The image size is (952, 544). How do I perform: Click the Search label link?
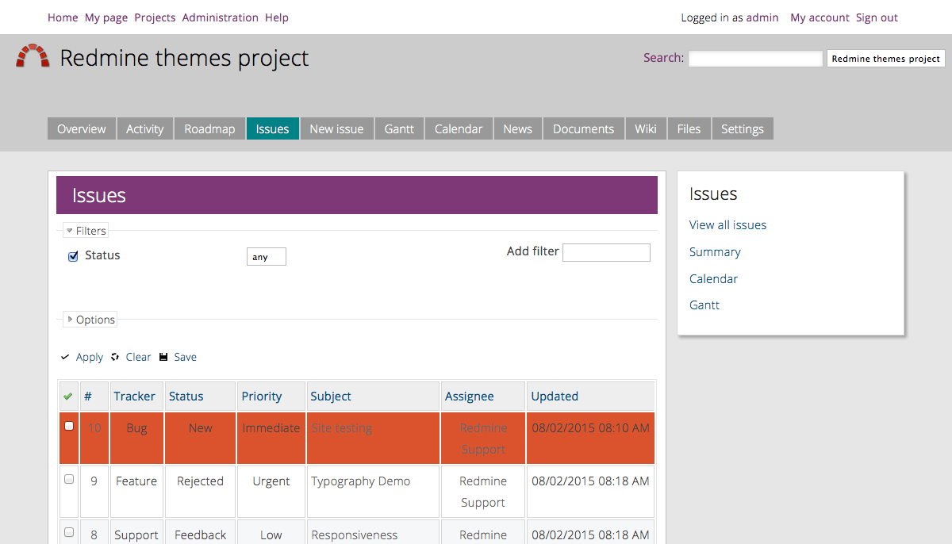662,57
